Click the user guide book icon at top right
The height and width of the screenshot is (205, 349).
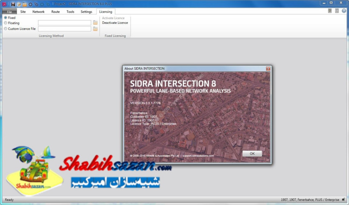point(330,11)
